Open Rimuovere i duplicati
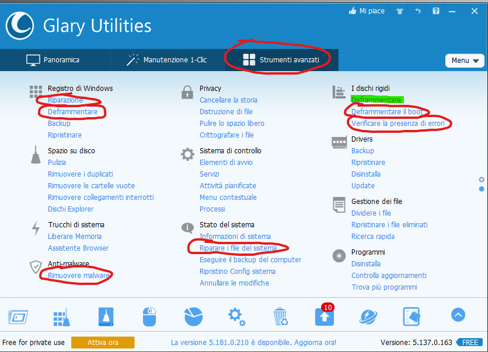The image size is (488, 352). pos(81,174)
